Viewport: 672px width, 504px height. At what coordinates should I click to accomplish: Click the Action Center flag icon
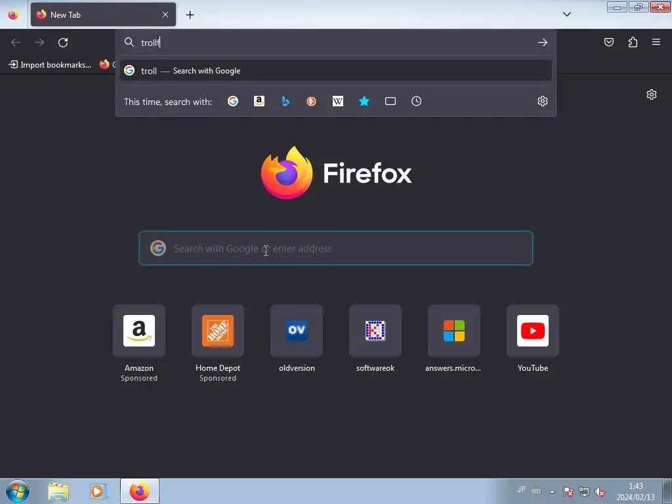[568, 492]
